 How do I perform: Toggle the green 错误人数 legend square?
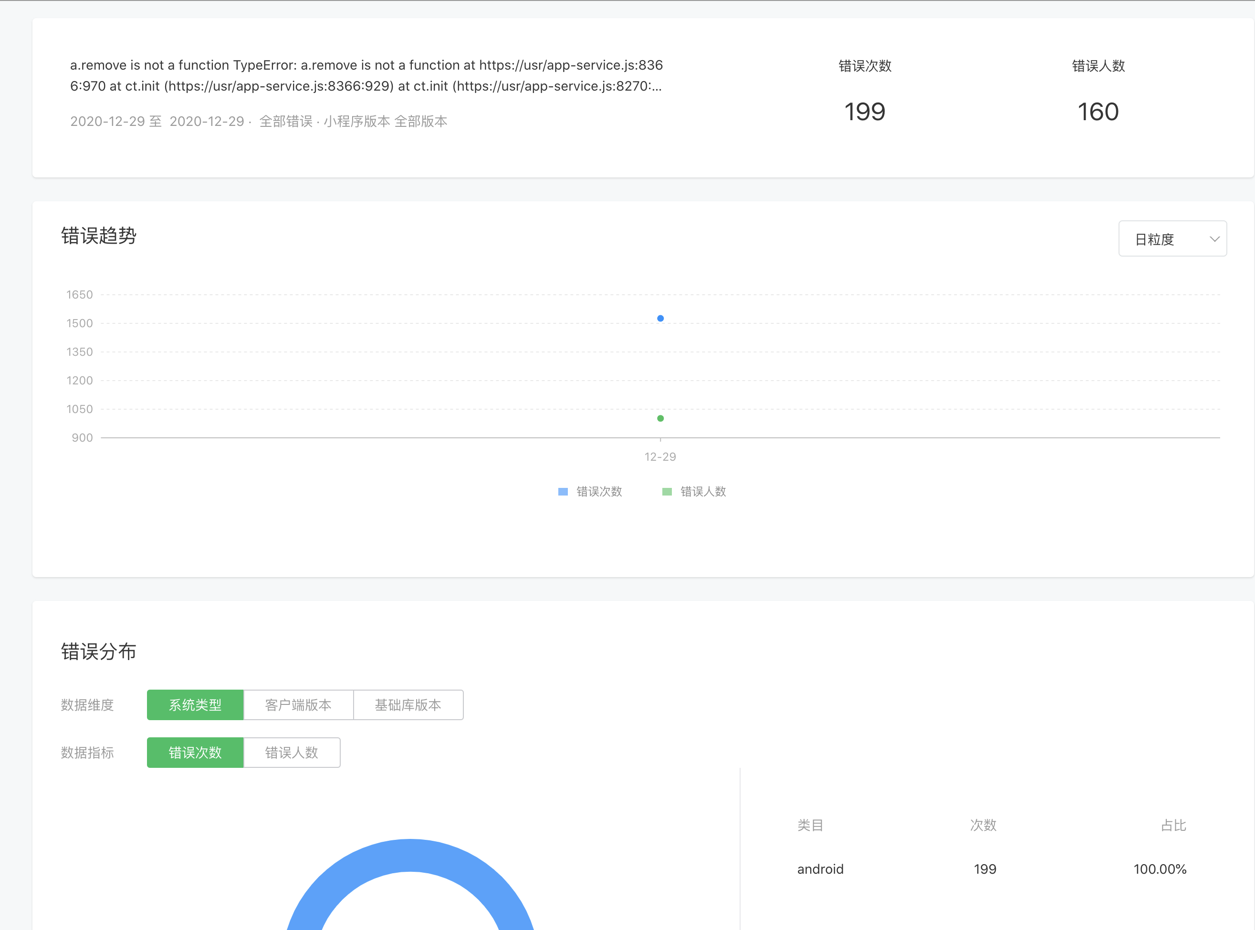coord(667,491)
